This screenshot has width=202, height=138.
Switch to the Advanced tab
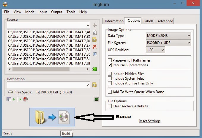tap(165, 21)
